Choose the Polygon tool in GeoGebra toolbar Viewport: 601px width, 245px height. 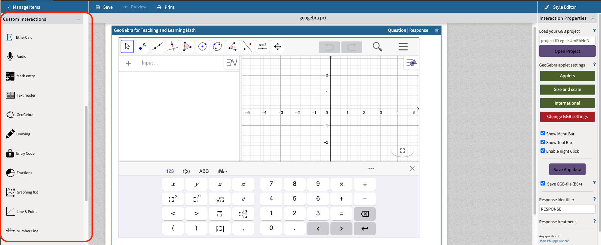pyautogui.click(x=187, y=46)
